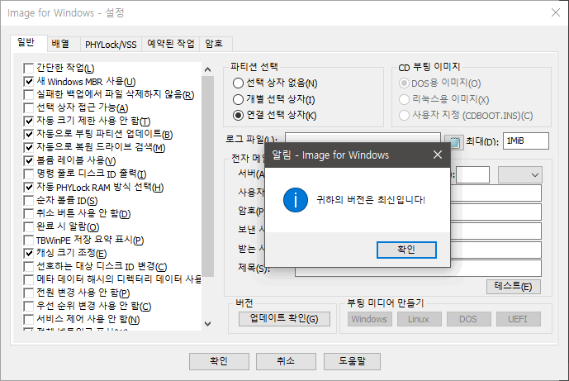This screenshot has width=569, height=381.
Task: Select 선택 상자 없음(N) radio
Action: click(238, 83)
